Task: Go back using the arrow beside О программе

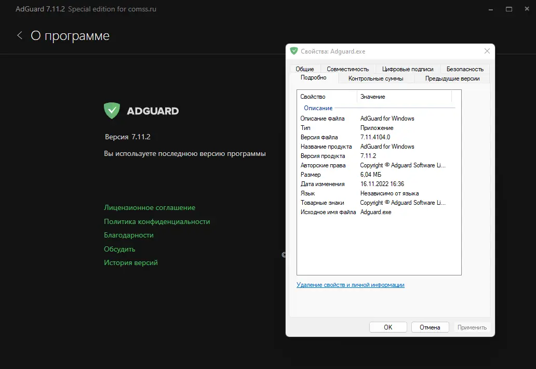Action: tap(20, 35)
